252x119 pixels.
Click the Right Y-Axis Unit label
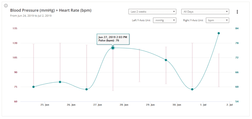click(x=193, y=21)
